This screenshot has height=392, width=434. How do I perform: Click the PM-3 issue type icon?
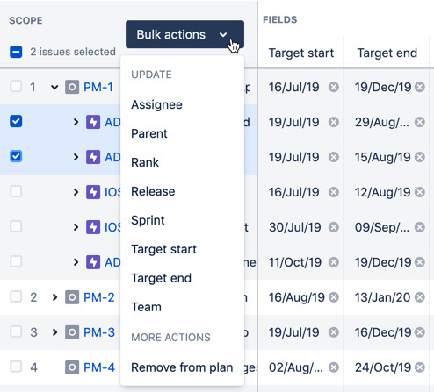tap(72, 332)
